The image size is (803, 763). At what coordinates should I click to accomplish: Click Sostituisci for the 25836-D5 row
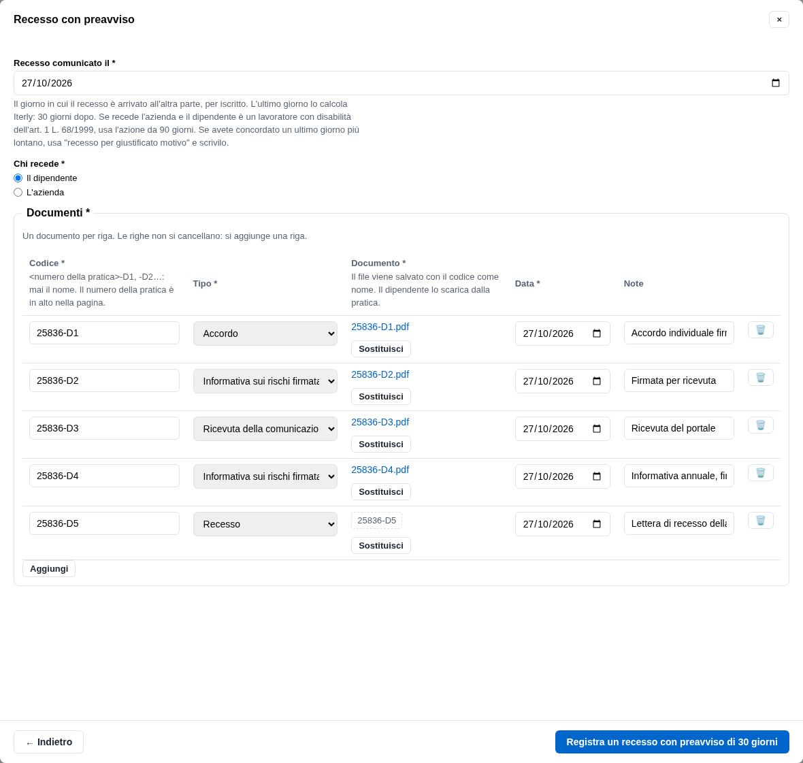click(381, 545)
